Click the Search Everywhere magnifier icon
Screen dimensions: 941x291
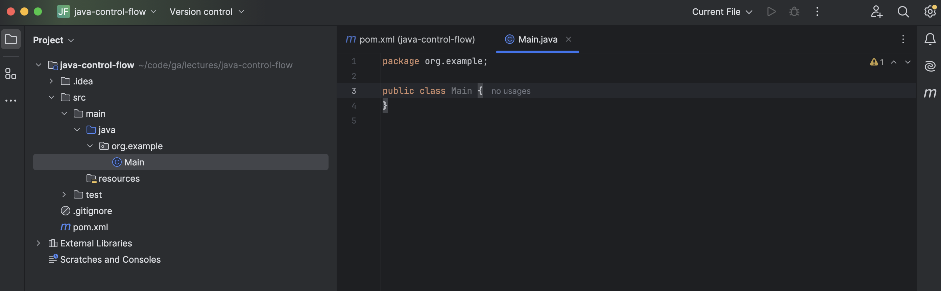pyautogui.click(x=903, y=12)
